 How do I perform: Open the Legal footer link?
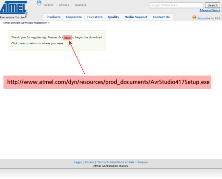pyautogui.click(x=78, y=162)
